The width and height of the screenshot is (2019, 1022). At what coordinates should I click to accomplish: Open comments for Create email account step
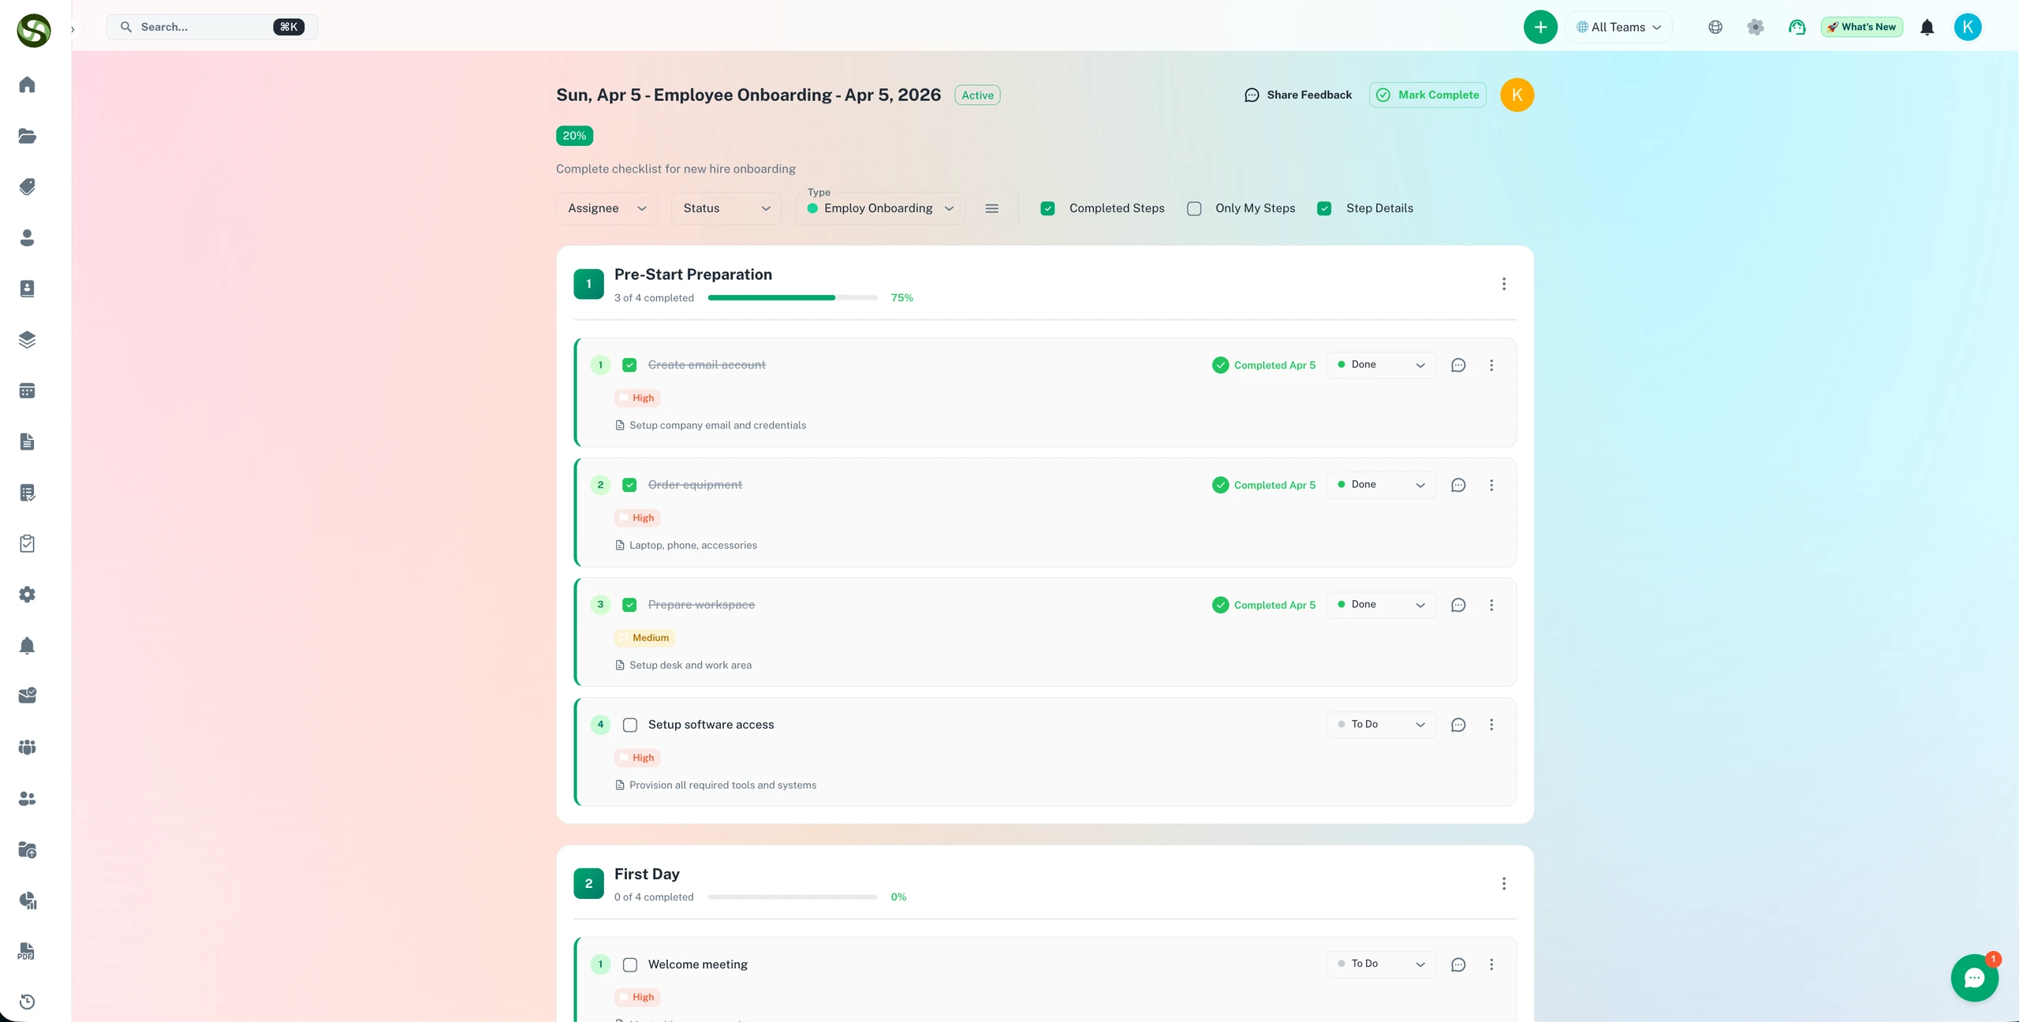(x=1458, y=365)
